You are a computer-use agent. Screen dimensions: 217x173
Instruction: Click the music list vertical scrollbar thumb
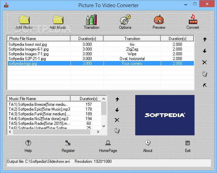point(104,108)
